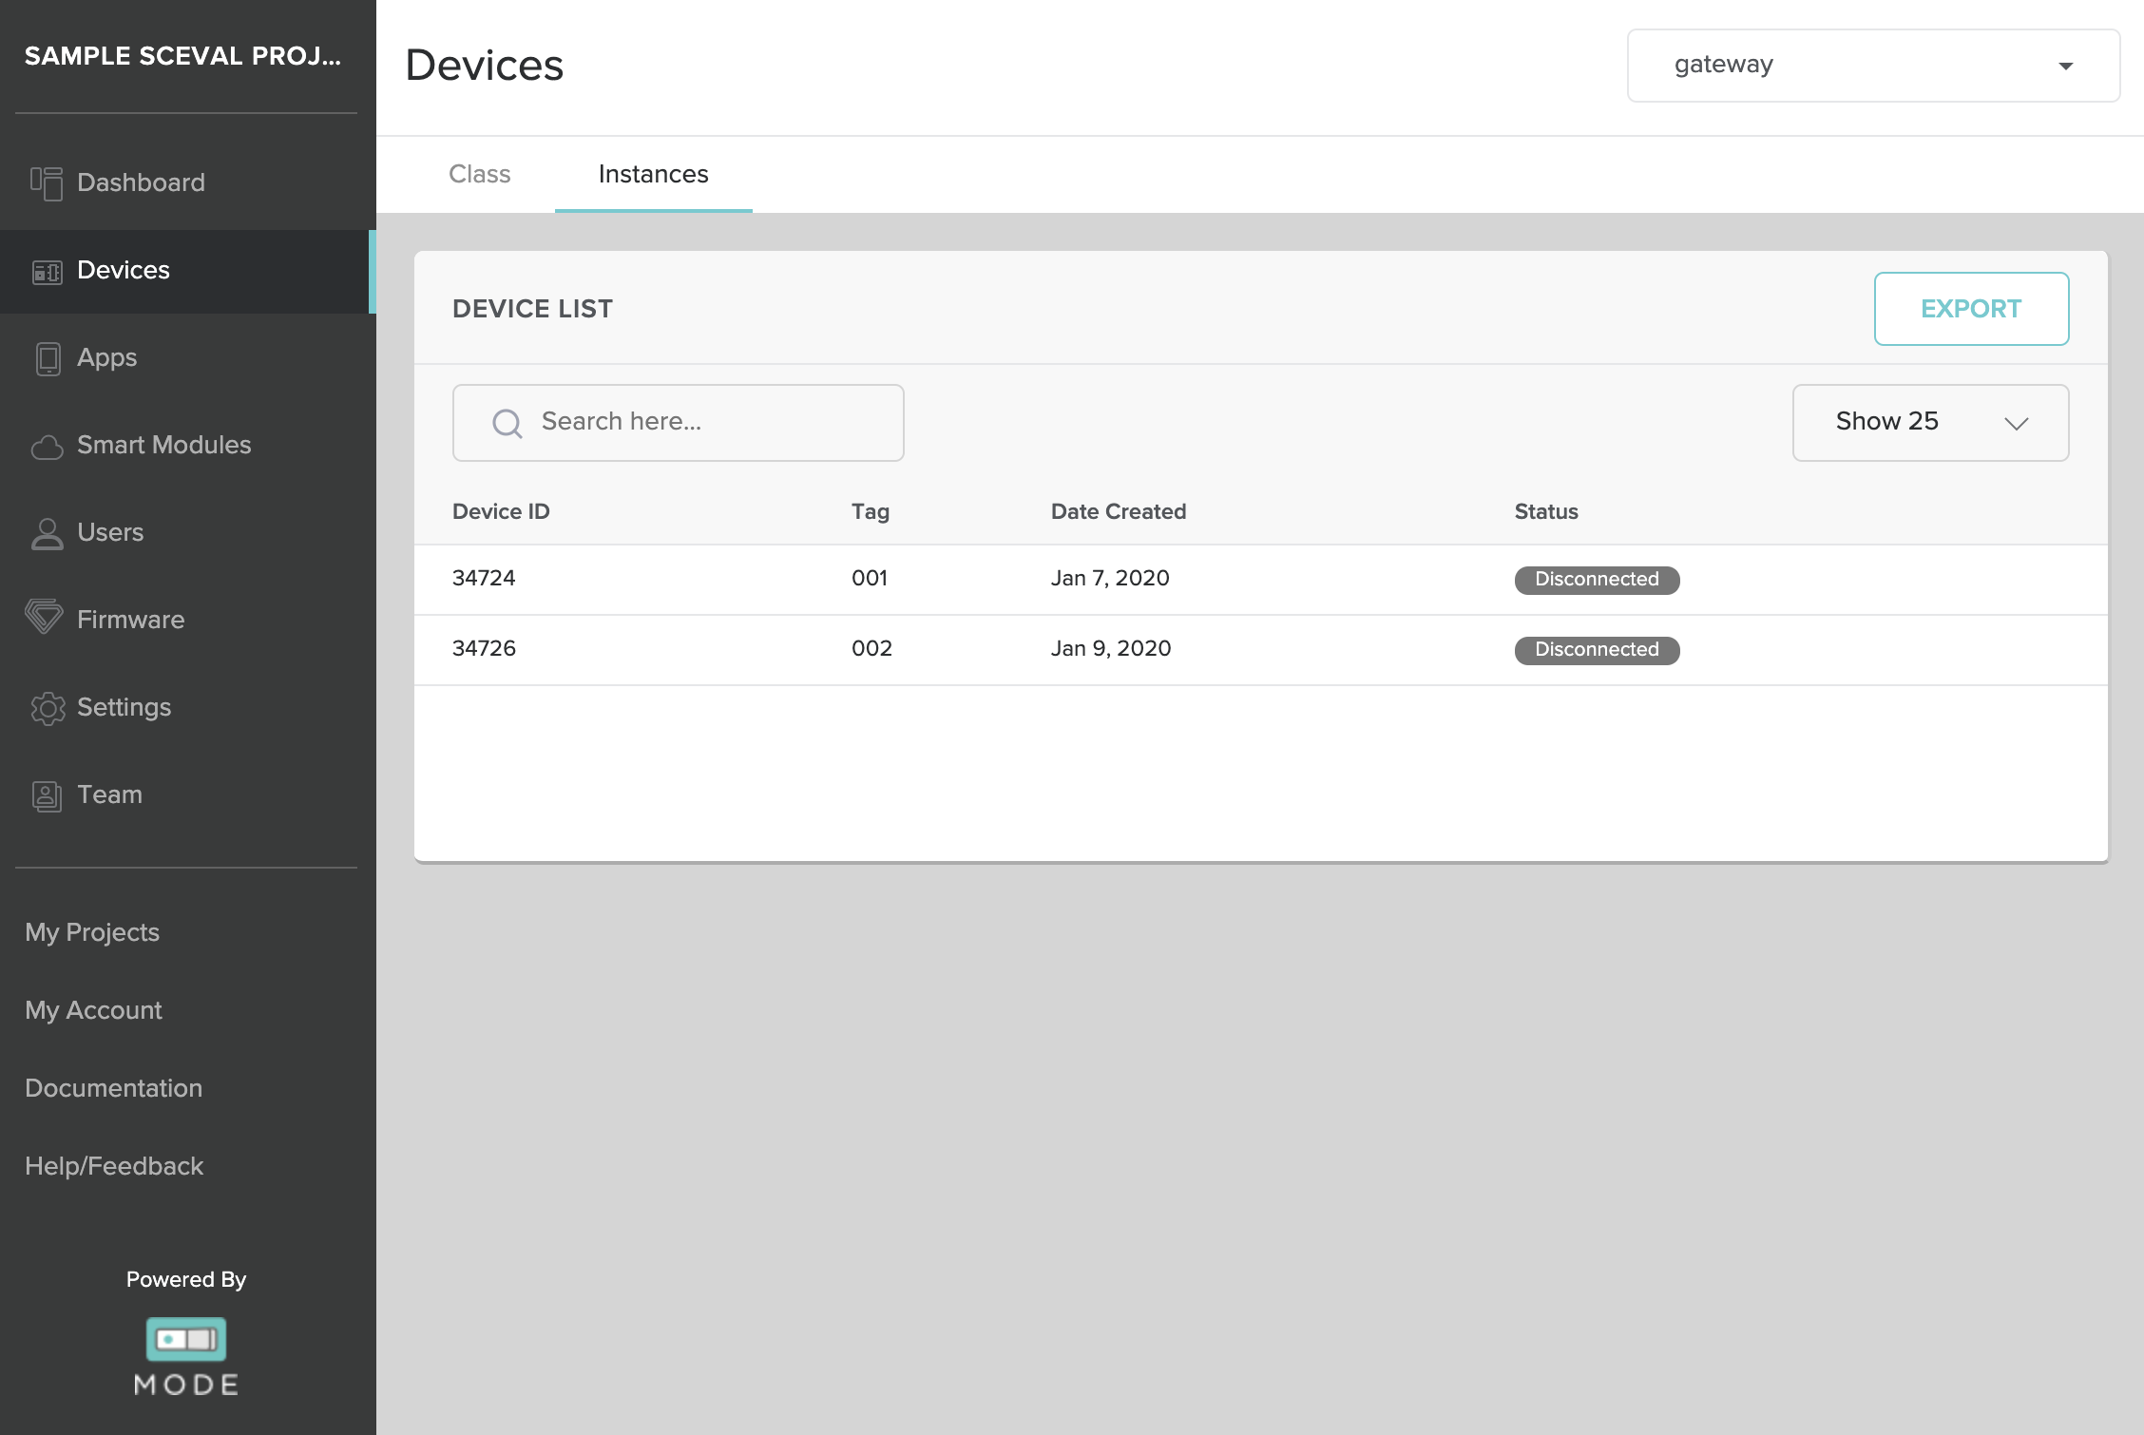The height and width of the screenshot is (1435, 2144).
Task: Click the Jan 9, 2020 date
Action: click(x=1111, y=648)
